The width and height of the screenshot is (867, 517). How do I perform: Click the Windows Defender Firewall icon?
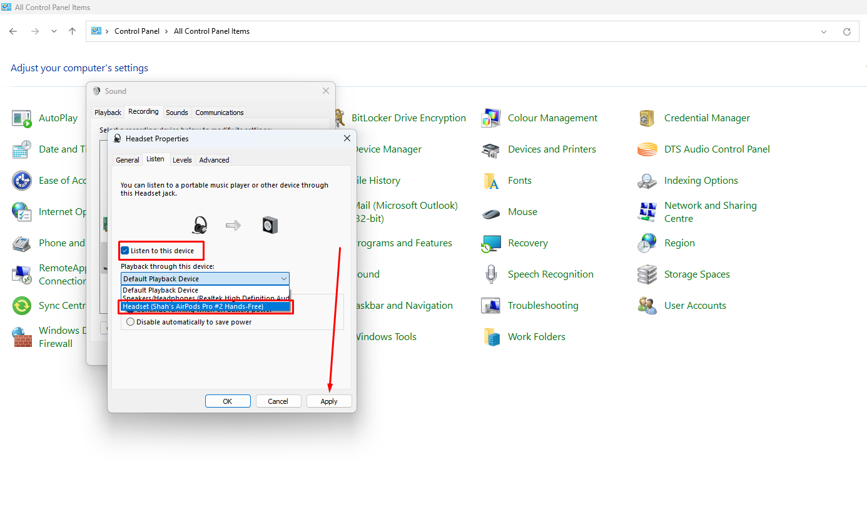click(x=21, y=337)
